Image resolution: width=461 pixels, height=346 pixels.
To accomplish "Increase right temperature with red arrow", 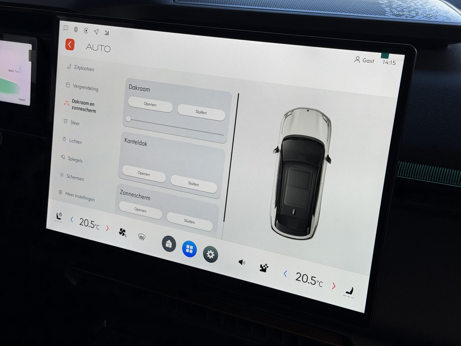I will (334, 286).
